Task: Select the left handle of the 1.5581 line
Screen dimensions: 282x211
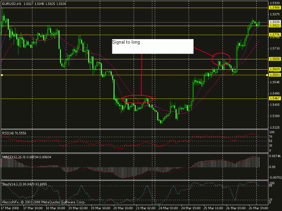Action: tap(2, 75)
